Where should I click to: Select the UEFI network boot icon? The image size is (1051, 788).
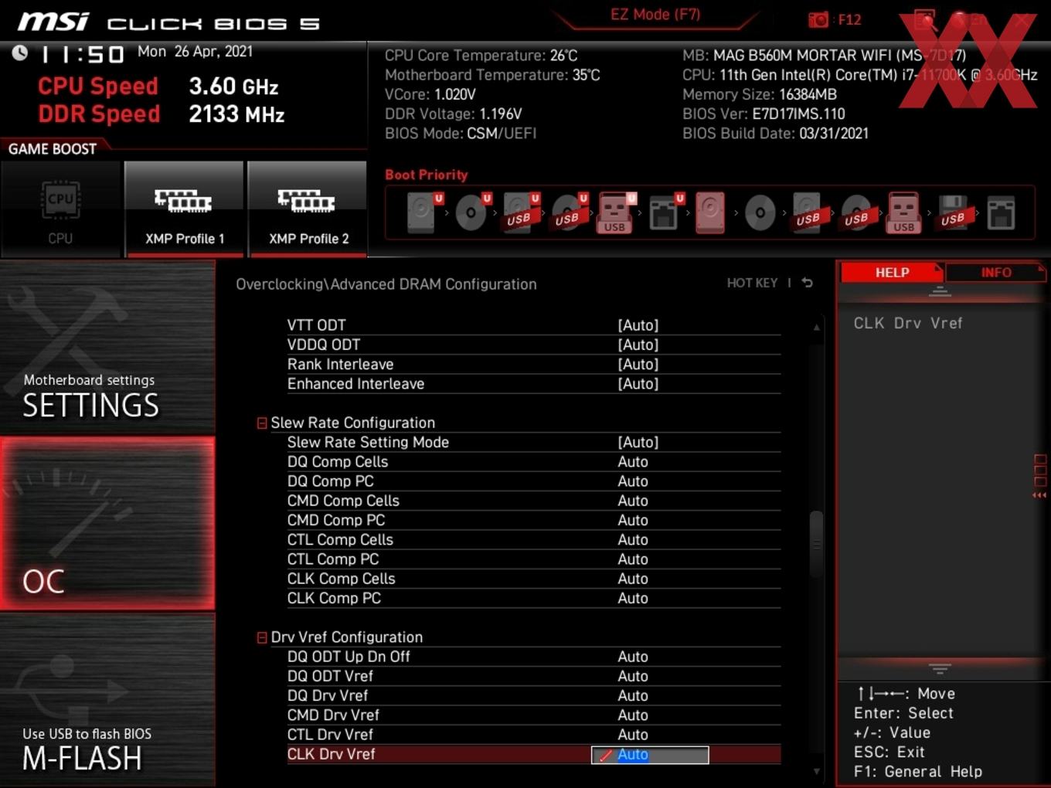point(665,212)
